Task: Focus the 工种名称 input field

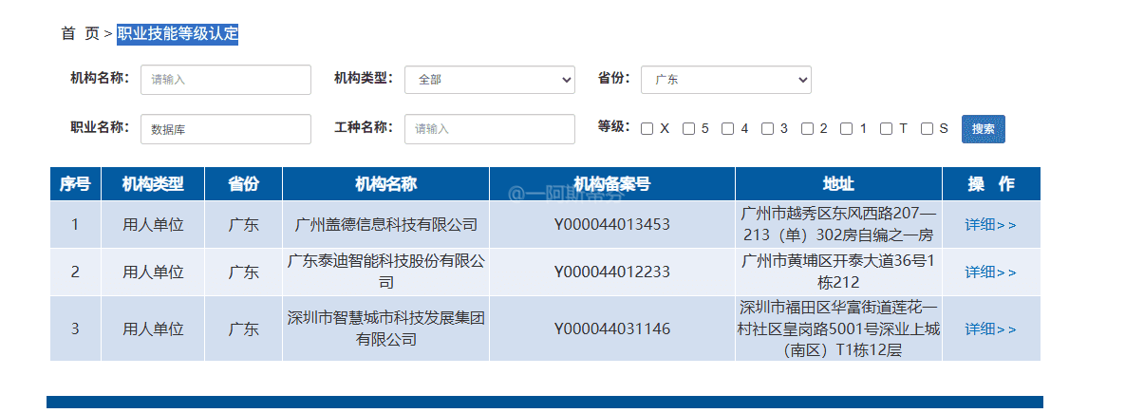Action: tap(489, 129)
